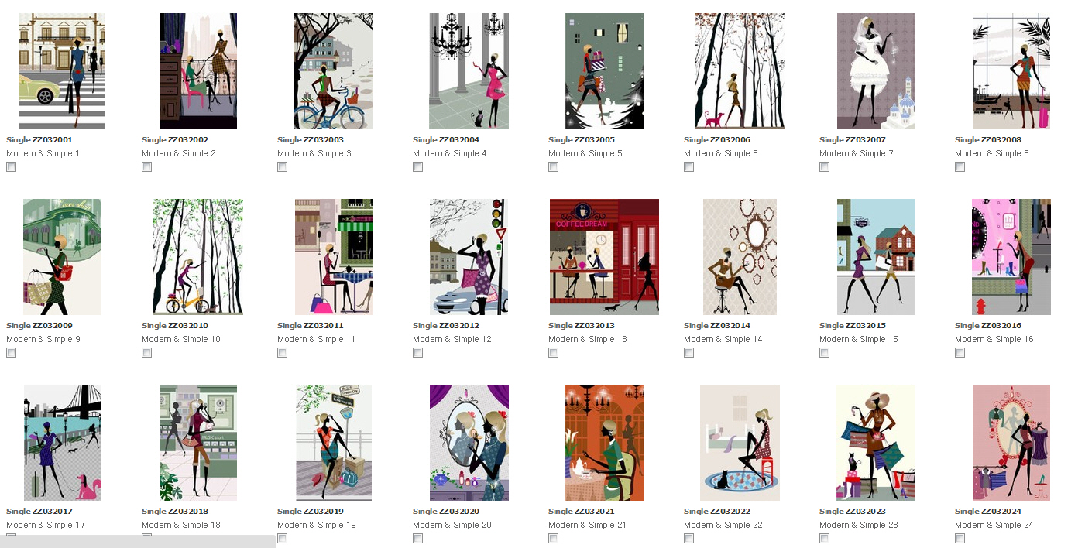Image resolution: width=1085 pixels, height=548 pixels.
Task: Select the chandelier image ZZ032004
Action: click(x=469, y=71)
